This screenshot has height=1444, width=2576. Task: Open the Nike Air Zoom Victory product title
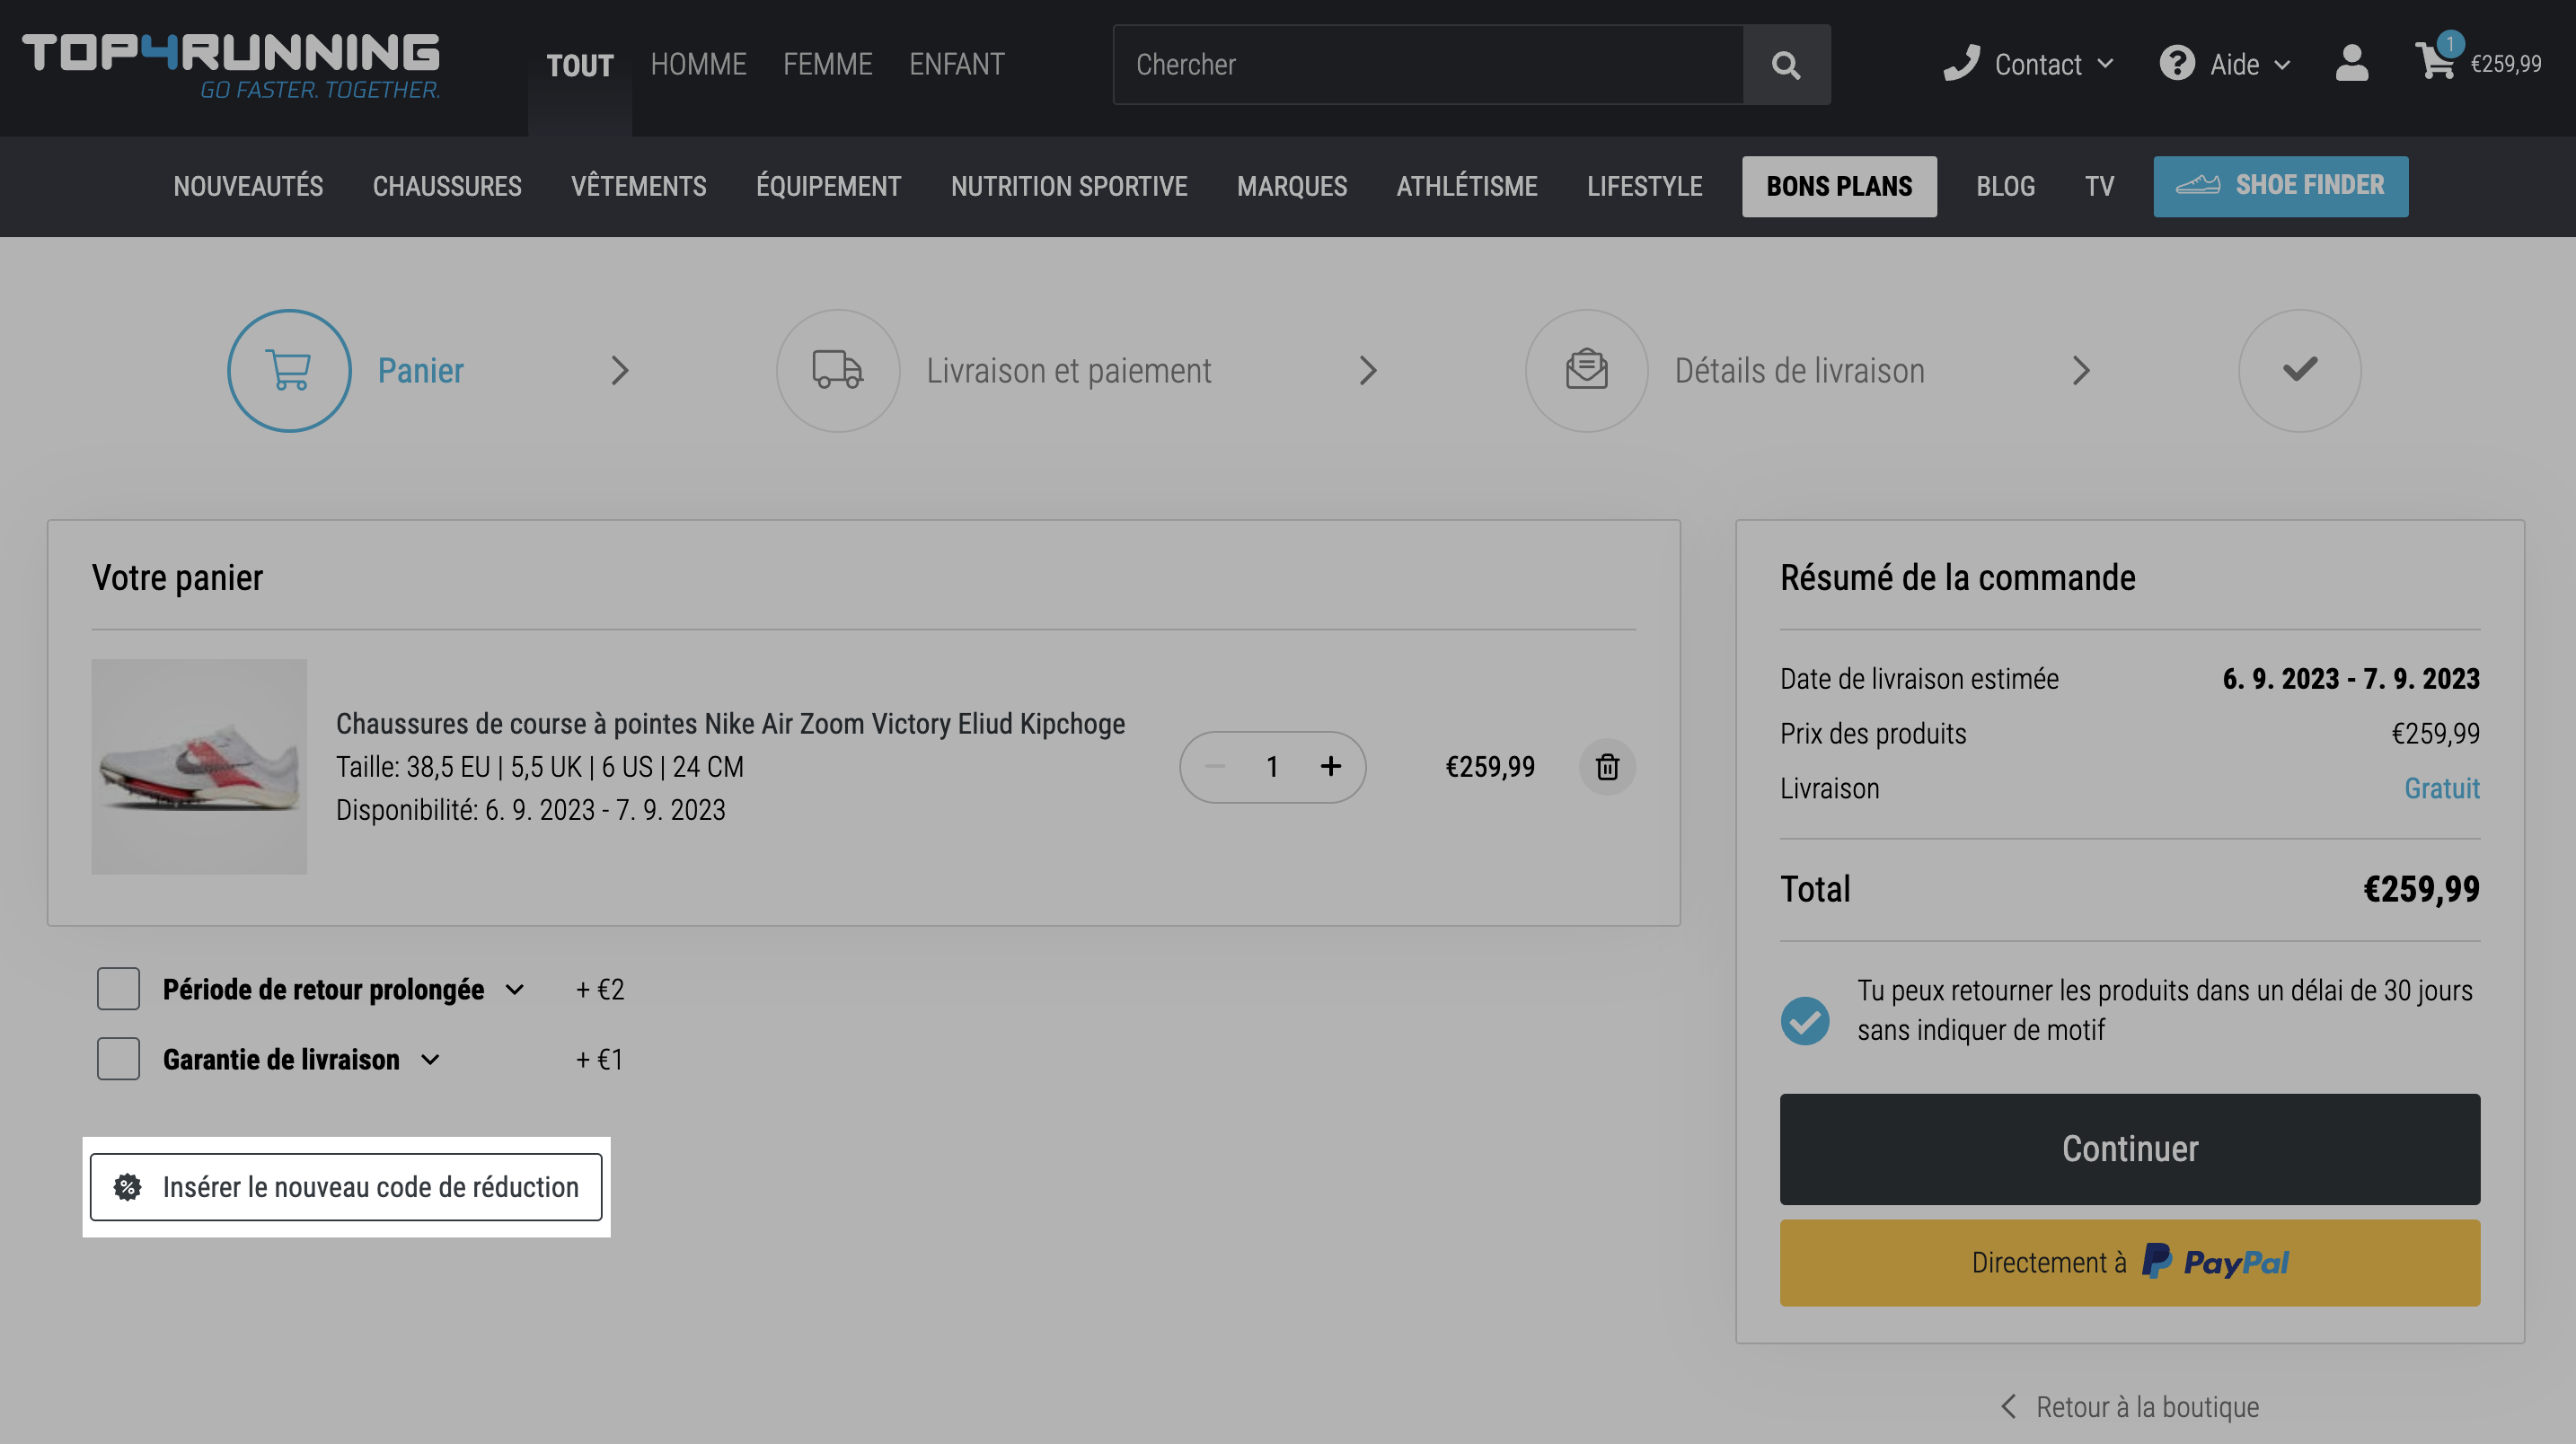click(x=730, y=723)
